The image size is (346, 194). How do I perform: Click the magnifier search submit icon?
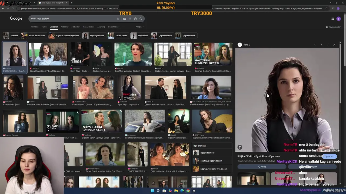click(141, 19)
